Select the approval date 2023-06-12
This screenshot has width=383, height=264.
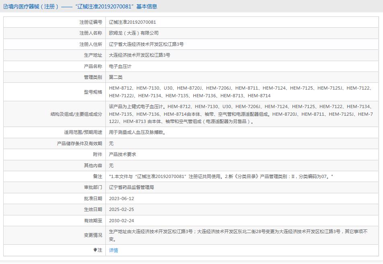121,198
